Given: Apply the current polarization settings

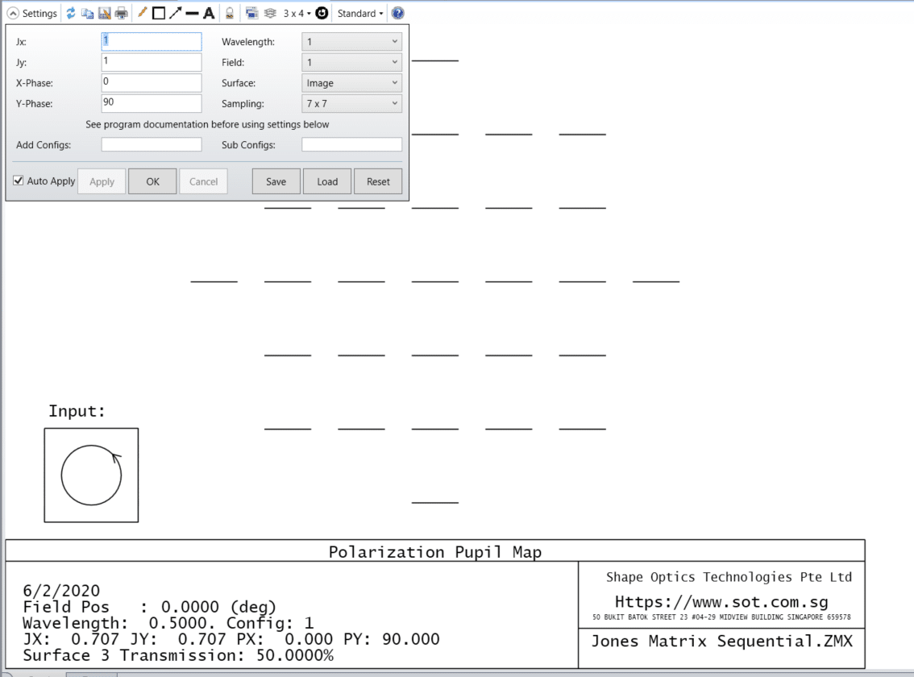Looking at the screenshot, I should tap(102, 181).
